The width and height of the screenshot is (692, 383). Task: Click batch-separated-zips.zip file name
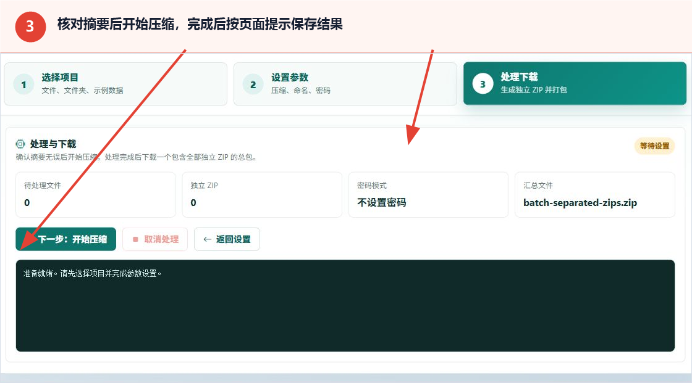(x=580, y=203)
